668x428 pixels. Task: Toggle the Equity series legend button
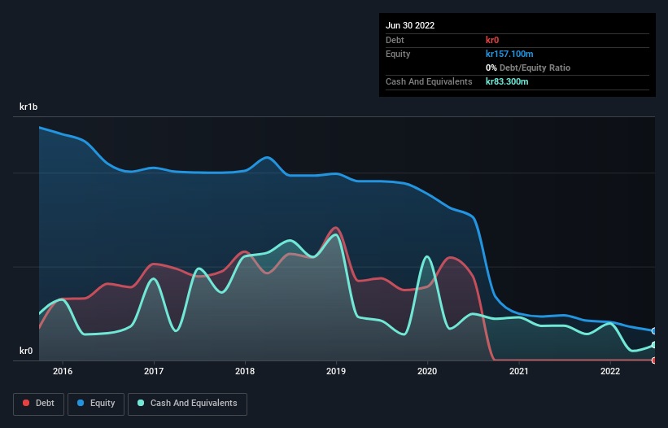pos(96,404)
